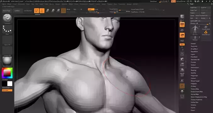Toggle the Rgb paint mode

tap(75, 9)
